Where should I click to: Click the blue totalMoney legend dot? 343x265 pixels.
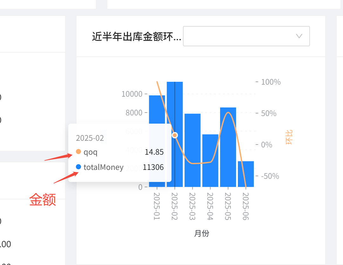tap(78, 167)
